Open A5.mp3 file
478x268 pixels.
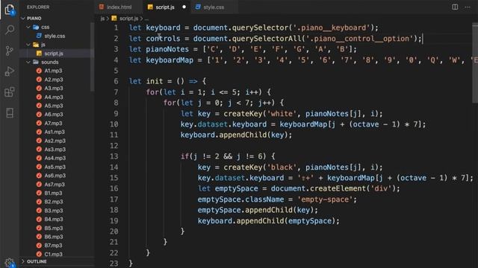(53, 106)
